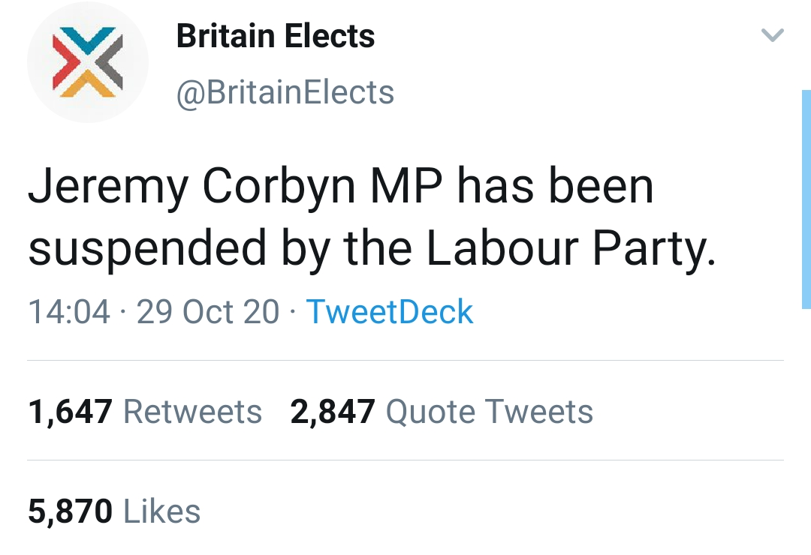Click the 14:04 timestamp
Image resolution: width=811 pixels, height=555 pixels.
tap(69, 312)
